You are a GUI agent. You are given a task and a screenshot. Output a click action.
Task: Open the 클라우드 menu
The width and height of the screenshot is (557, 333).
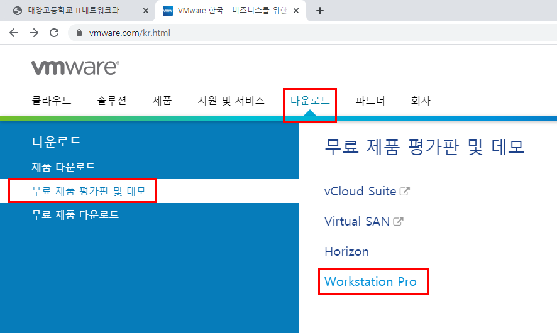[52, 101]
